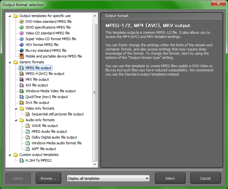Click the tree scrollbar down arrow
228x189 pixels.
(x=95, y=165)
